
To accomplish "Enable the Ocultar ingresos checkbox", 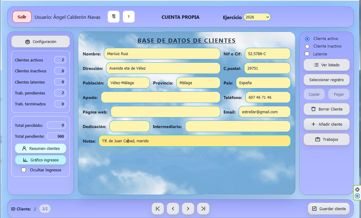I will click(x=24, y=170).
